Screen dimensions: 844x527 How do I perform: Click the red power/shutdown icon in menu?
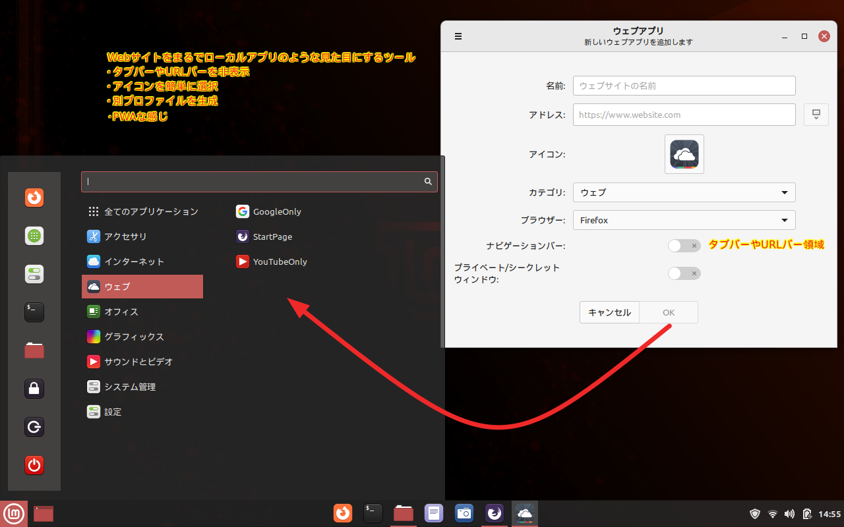click(34, 466)
